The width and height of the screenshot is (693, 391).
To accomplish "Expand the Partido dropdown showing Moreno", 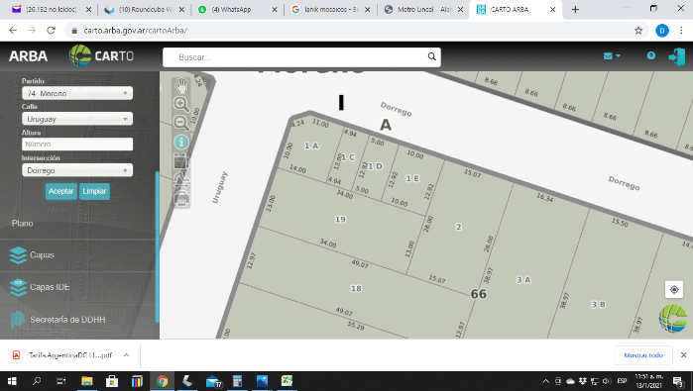I will (x=77, y=93).
